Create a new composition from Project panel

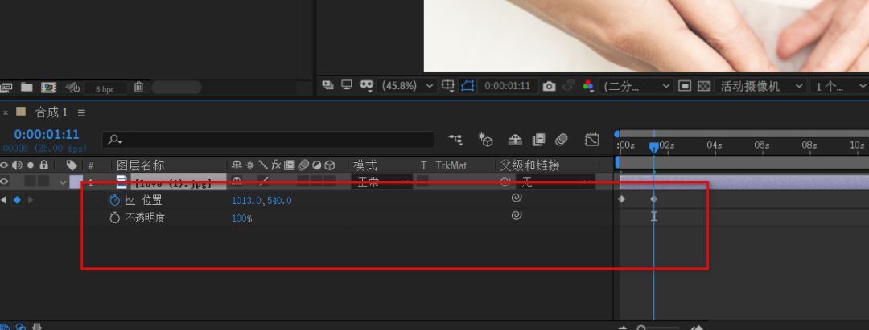click(x=49, y=88)
